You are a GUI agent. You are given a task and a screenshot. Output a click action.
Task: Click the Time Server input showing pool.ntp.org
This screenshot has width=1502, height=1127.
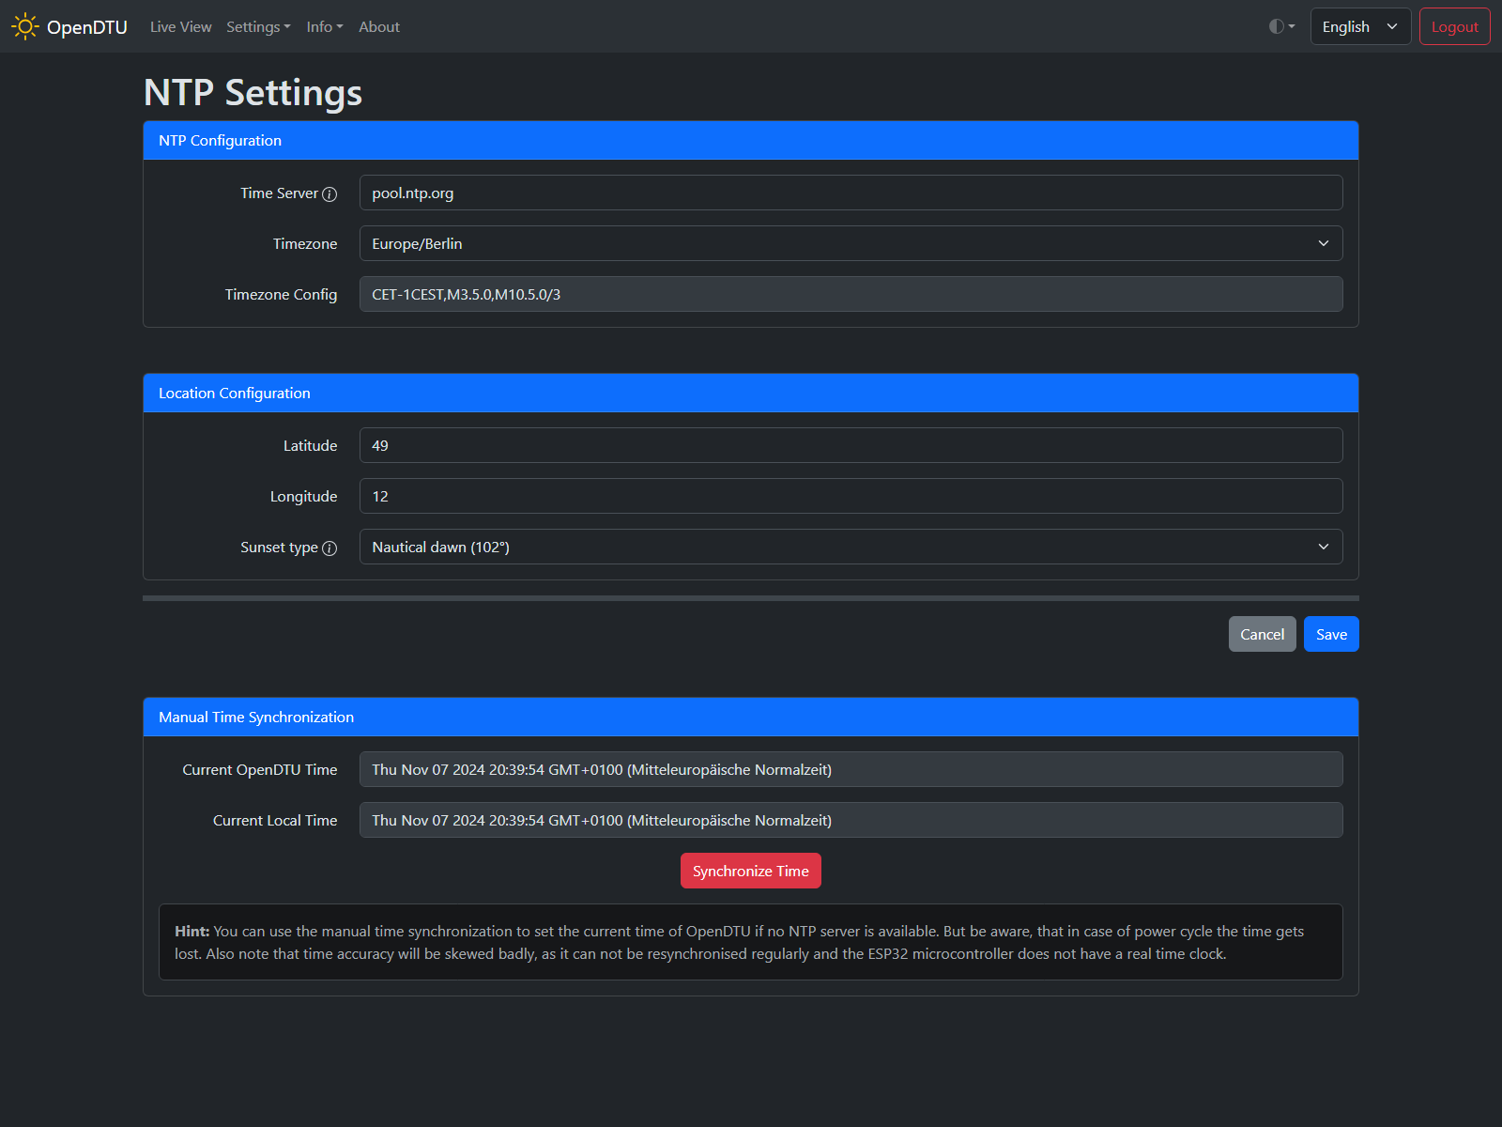pos(851,193)
